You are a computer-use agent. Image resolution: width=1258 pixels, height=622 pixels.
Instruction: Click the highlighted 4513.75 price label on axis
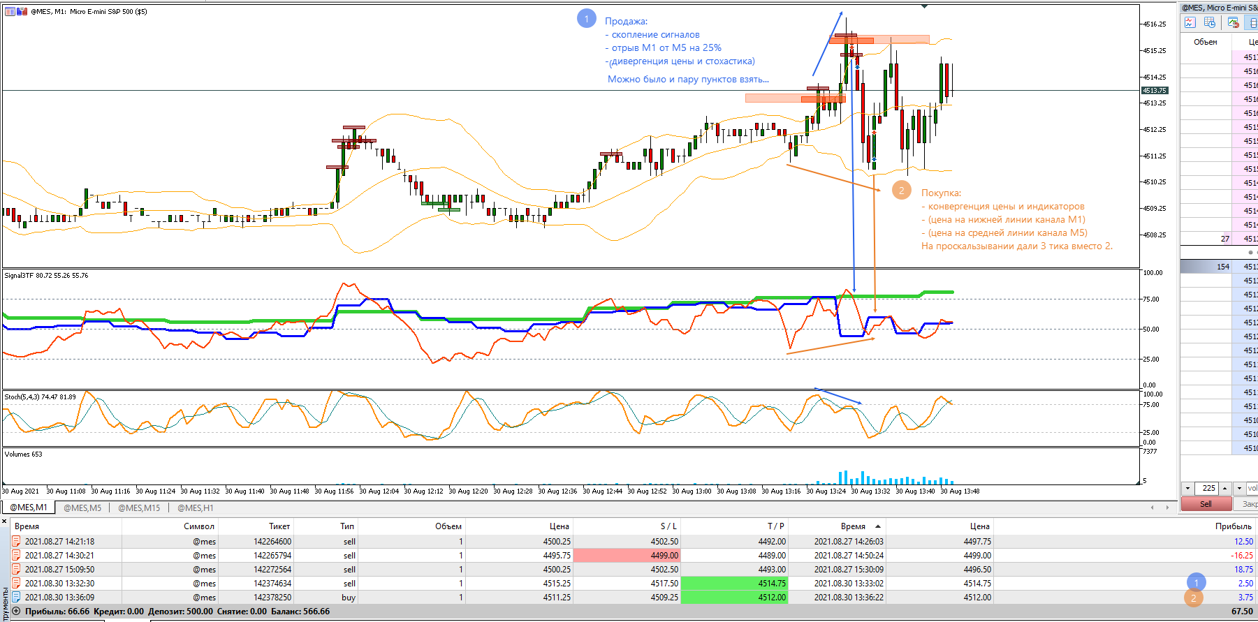click(1155, 90)
